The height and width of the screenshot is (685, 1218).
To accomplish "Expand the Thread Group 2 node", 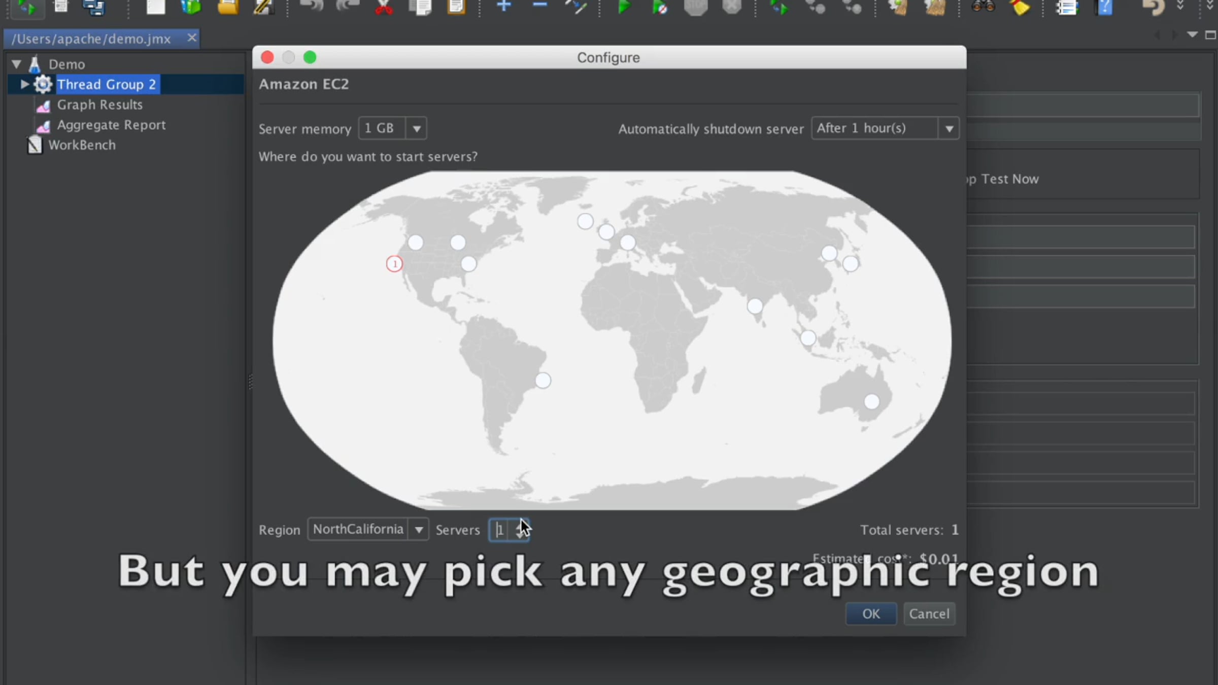I will coord(24,84).
